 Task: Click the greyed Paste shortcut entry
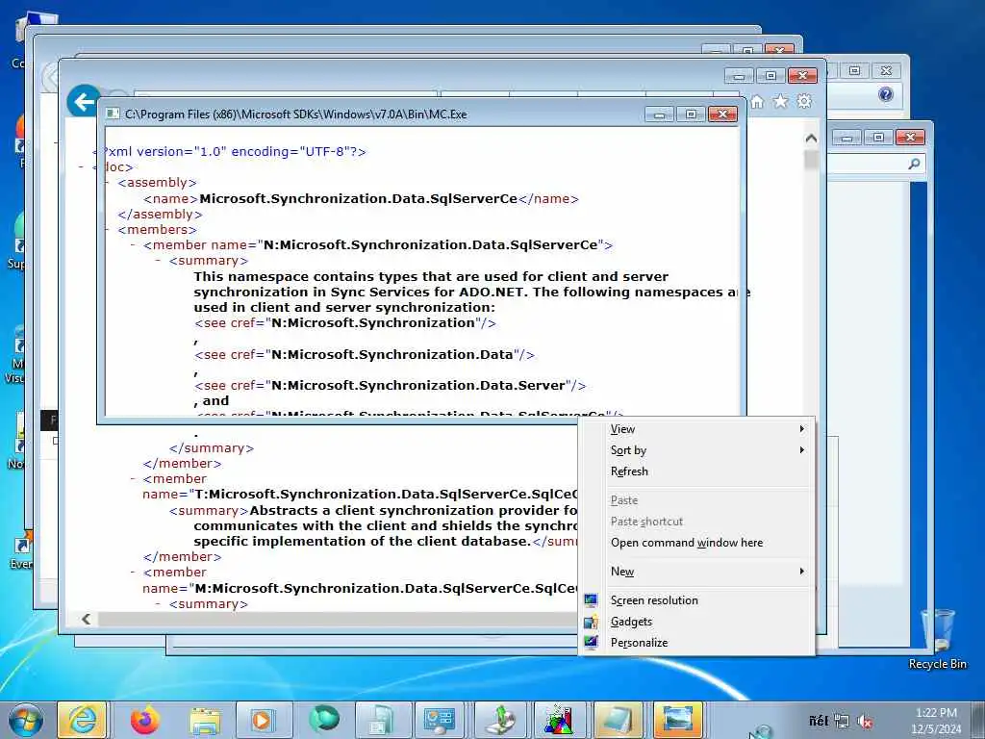(x=697, y=522)
